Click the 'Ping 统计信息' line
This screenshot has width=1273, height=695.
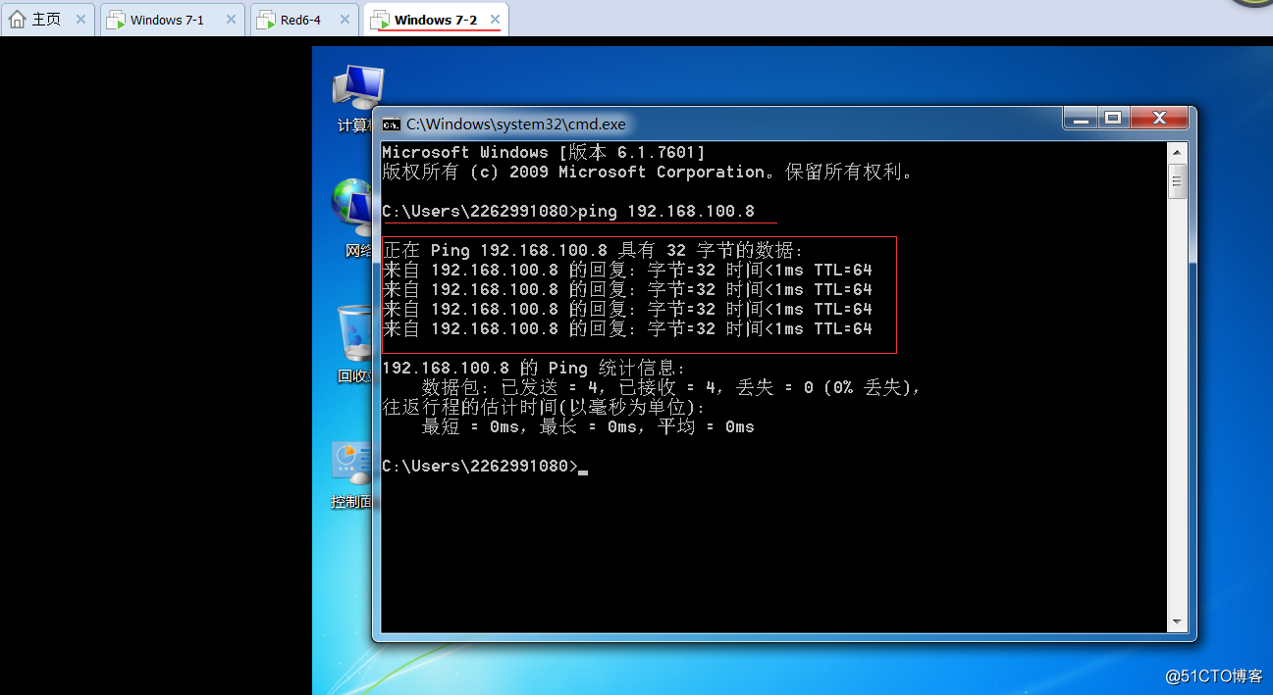[x=534, y=369]
